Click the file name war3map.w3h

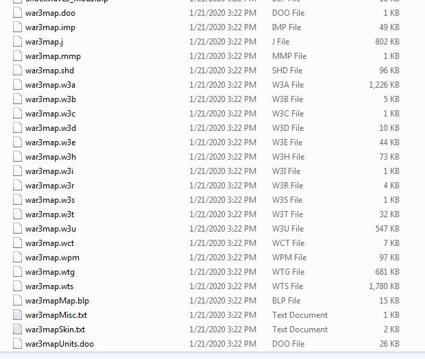point(51,157)
